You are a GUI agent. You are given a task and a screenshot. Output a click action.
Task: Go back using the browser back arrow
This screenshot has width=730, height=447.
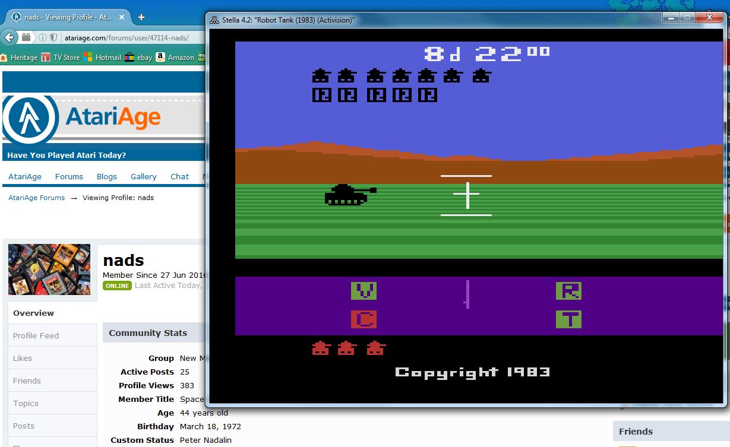pos(10,37)
